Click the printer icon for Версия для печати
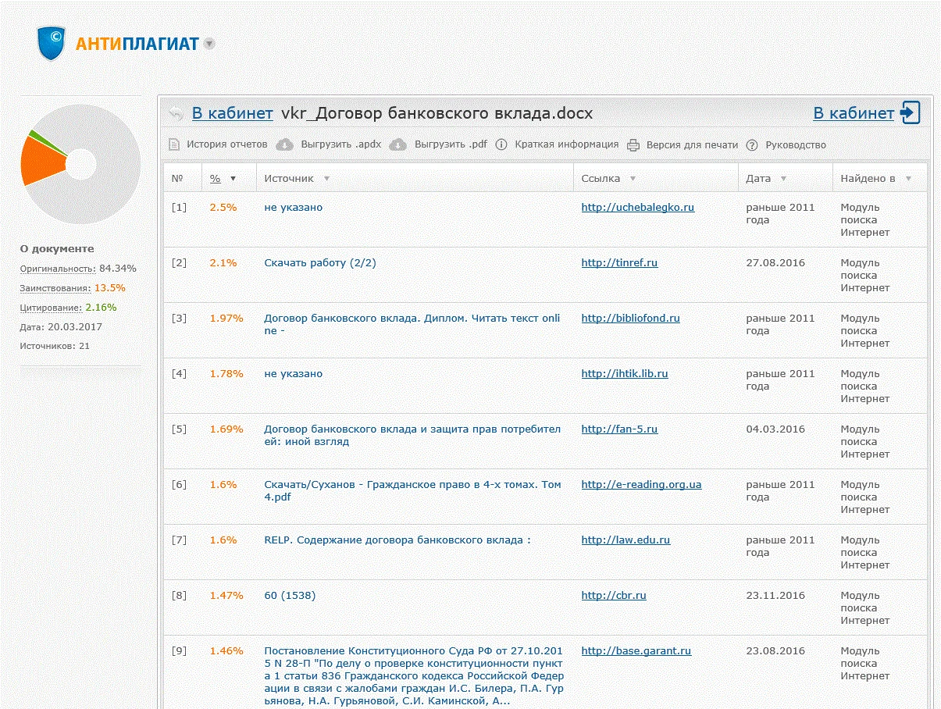Image resolution: width=941 pixels, height=709 pixels. [633, 144]
